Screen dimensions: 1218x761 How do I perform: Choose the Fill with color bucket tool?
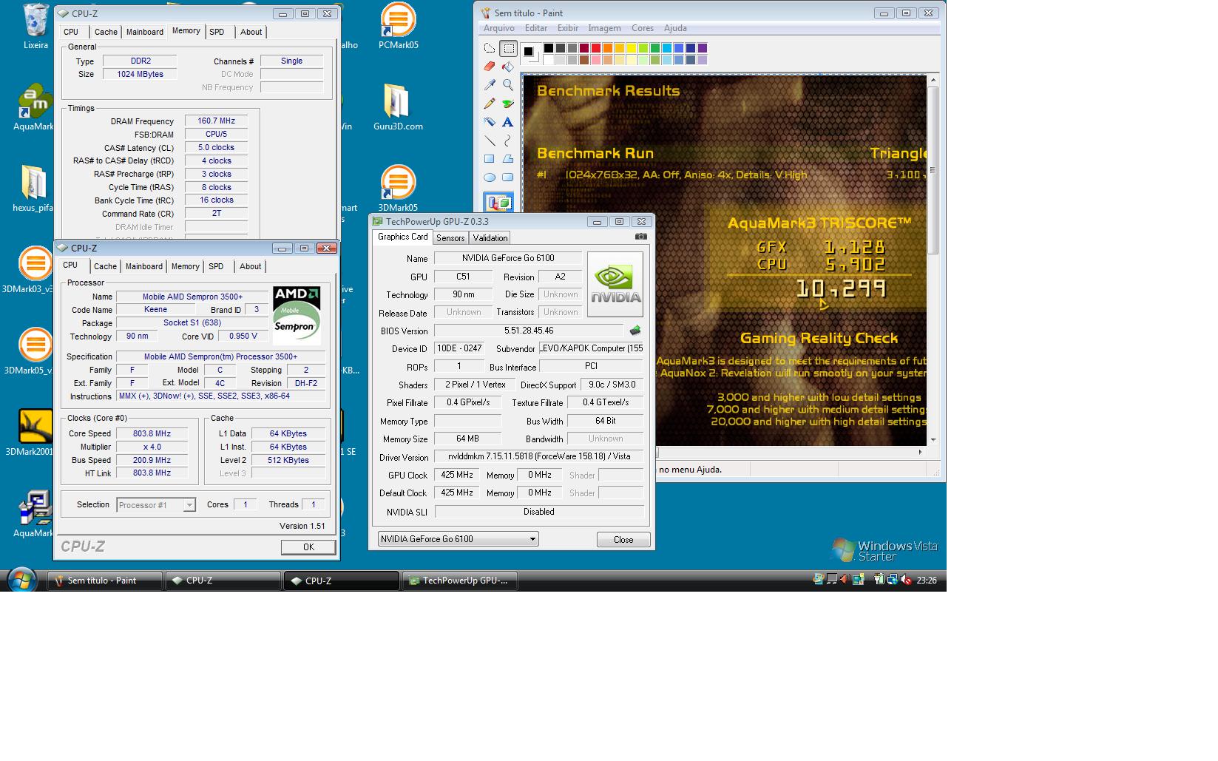(x=508, y=67)
